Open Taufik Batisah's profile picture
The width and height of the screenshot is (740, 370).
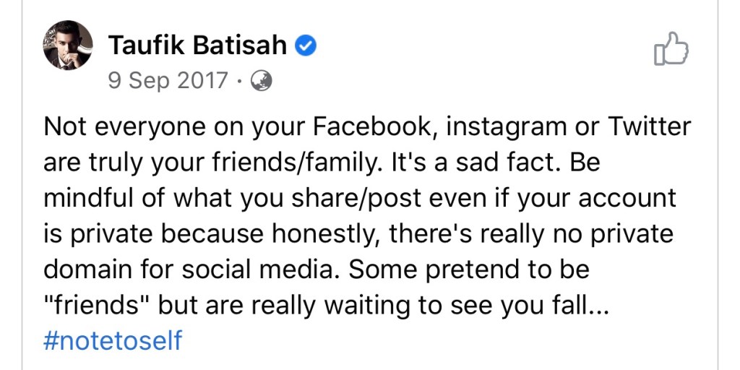(68, 45)
